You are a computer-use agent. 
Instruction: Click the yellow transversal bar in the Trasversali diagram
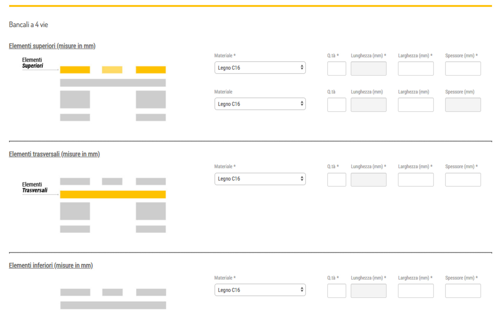tap(113, 194)
